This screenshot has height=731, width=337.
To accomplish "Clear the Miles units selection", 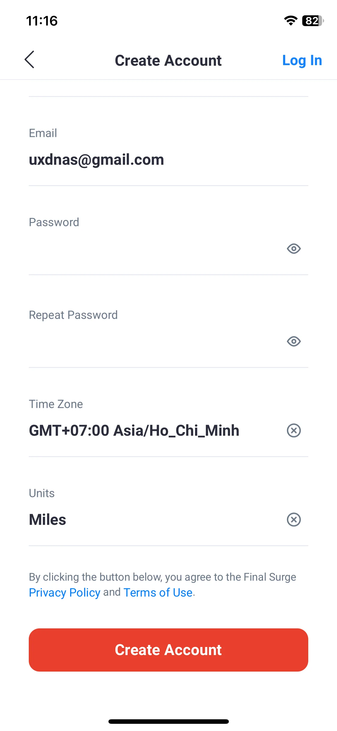I will (294, 520).
